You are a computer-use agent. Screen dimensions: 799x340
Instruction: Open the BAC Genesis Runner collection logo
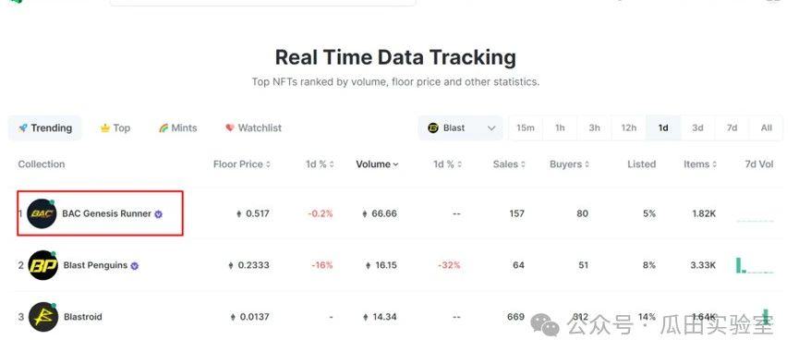pyautogui.click(x=42, y=213)
